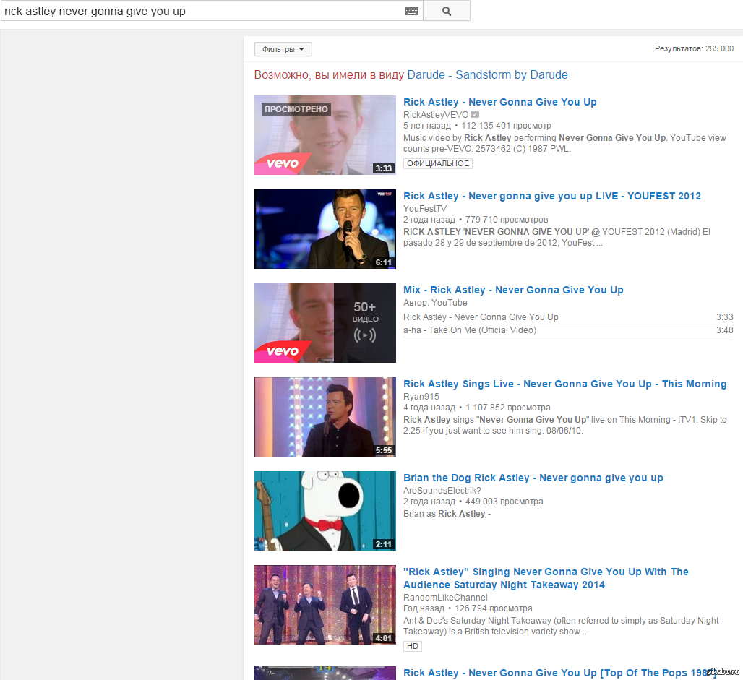This screenshot has width=743, height=680.
Task: Play the 50+ video Mix playlist thumbnail
Action: pos(325,323)
